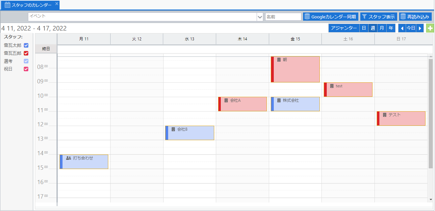Toggle 雪瓦五郎 staff checkbox

(26, 53)
